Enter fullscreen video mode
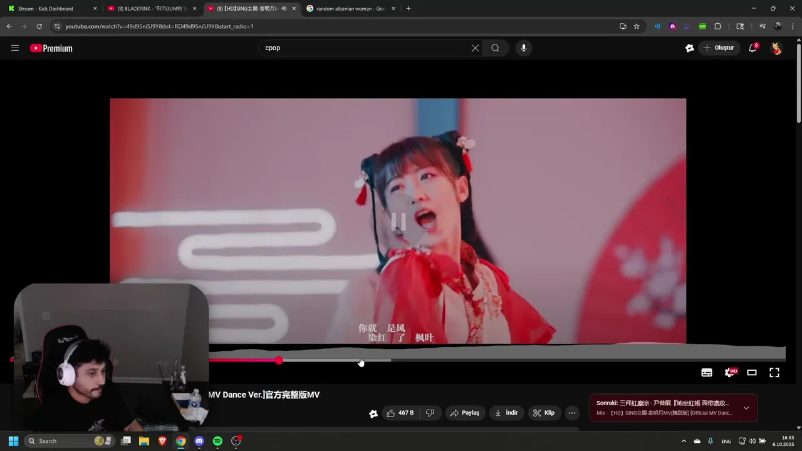 point(774,373)
